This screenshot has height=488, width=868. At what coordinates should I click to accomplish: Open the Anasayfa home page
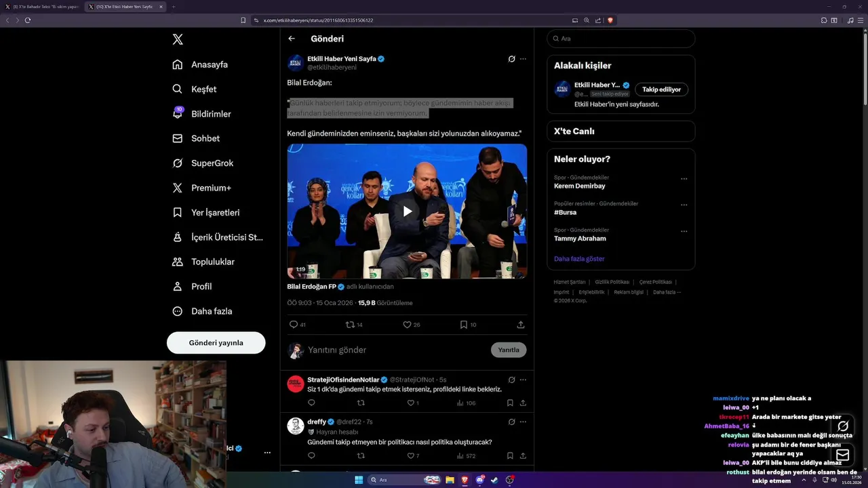[x=200, y=64]
